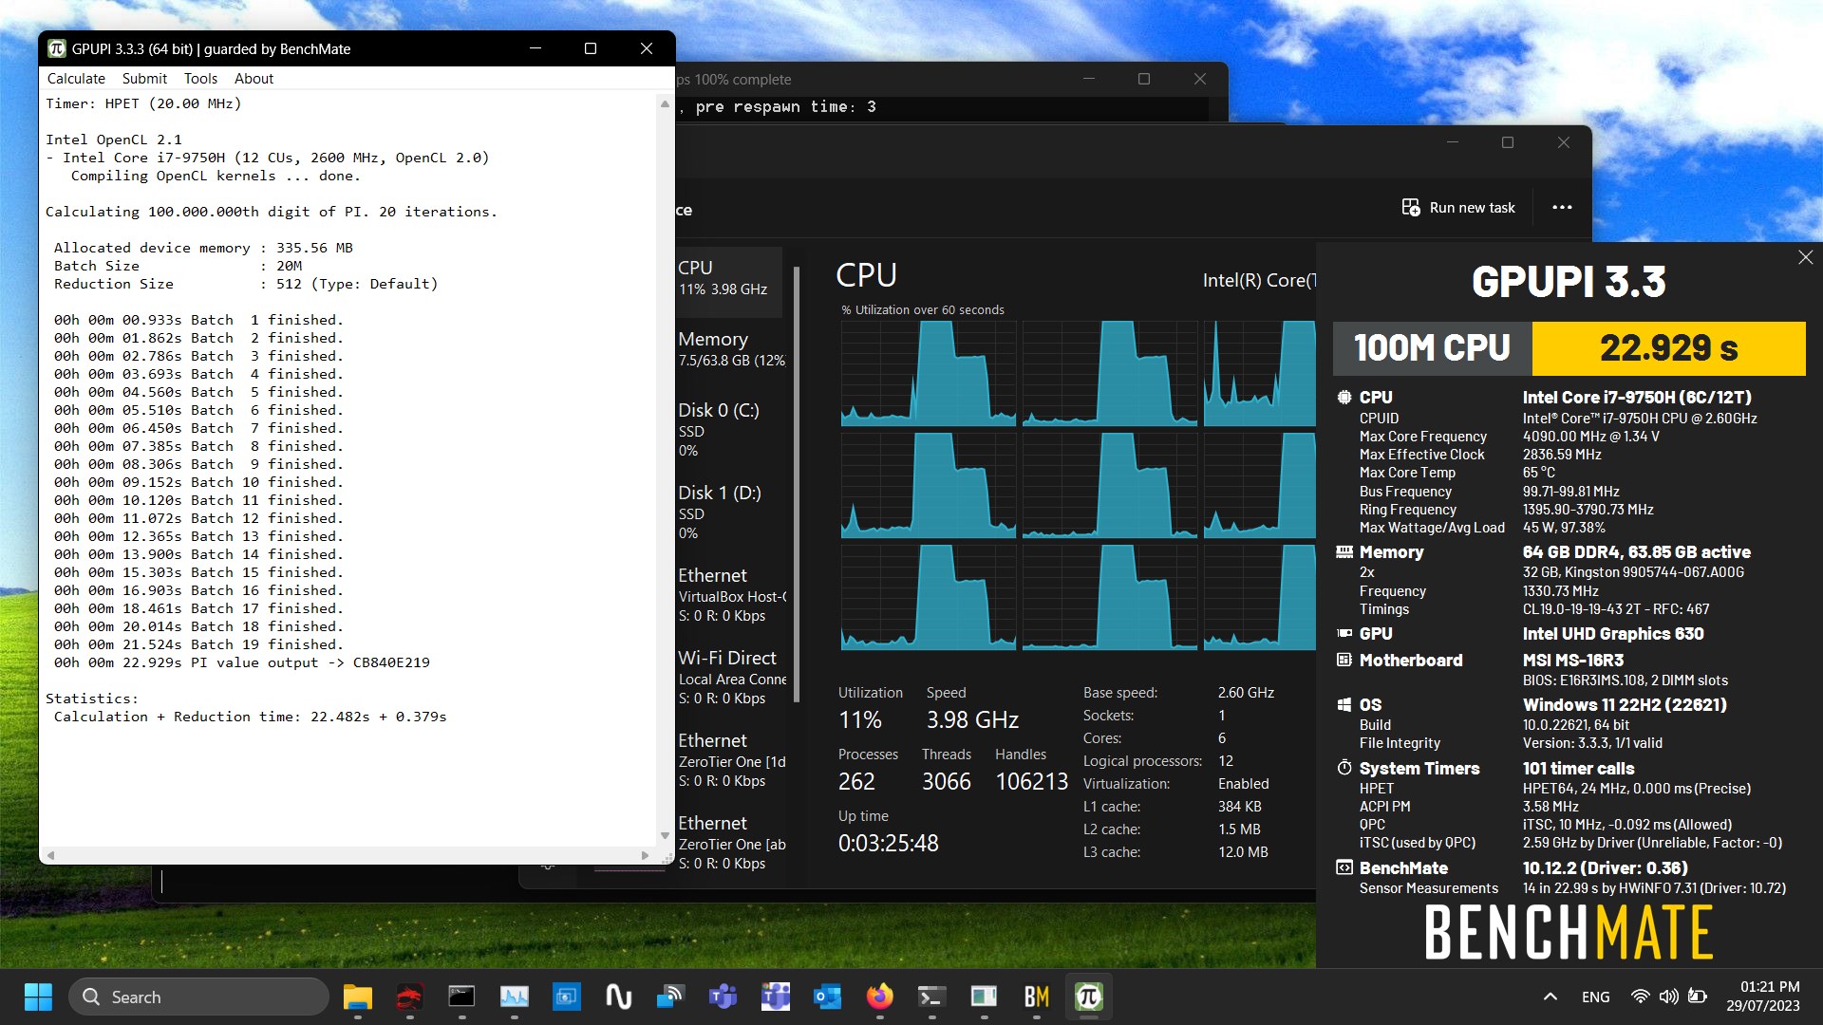Open Task Manager from the taskbar
The height and width of the screenshot is (1025, 1823).
(x=514, y=997)
